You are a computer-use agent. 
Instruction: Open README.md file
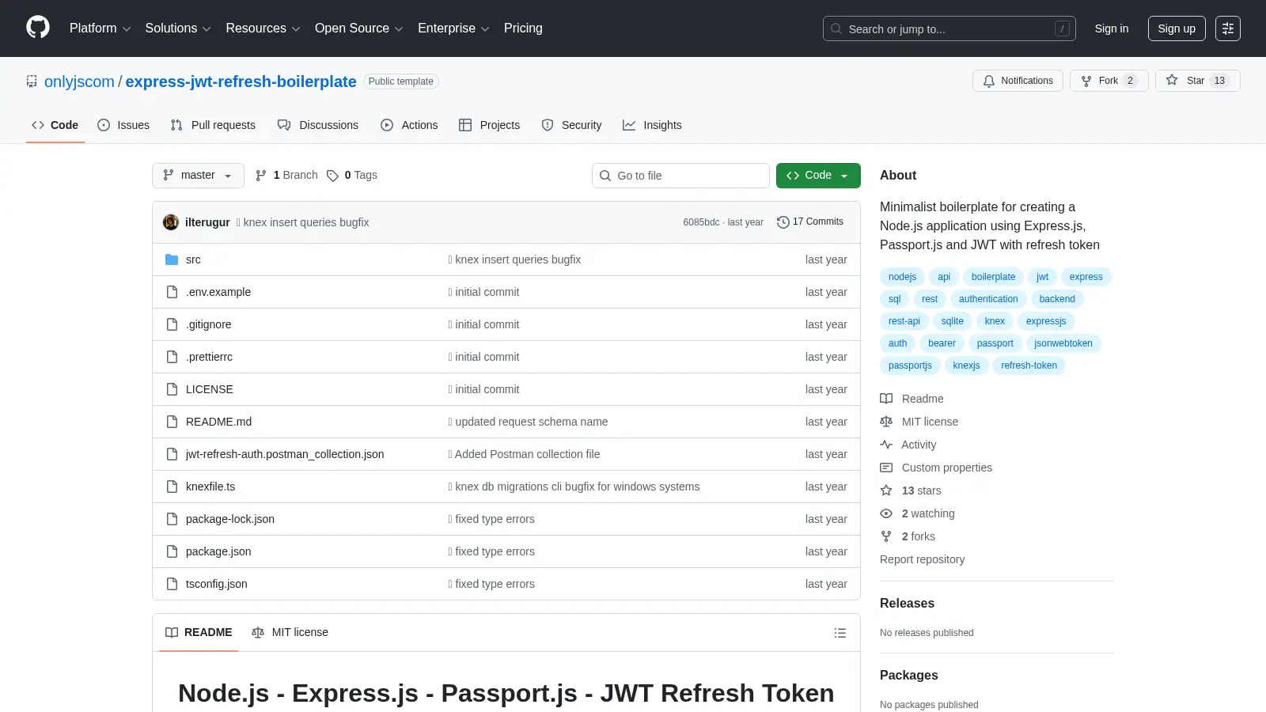(218, 422)
